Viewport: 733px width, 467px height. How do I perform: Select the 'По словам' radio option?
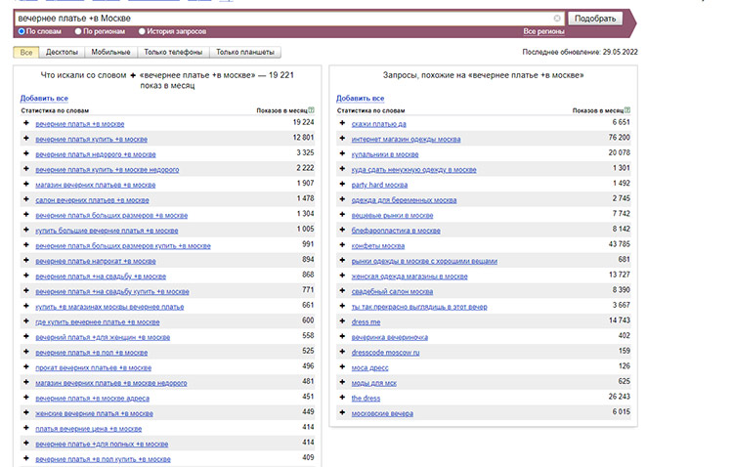point(22,31)
